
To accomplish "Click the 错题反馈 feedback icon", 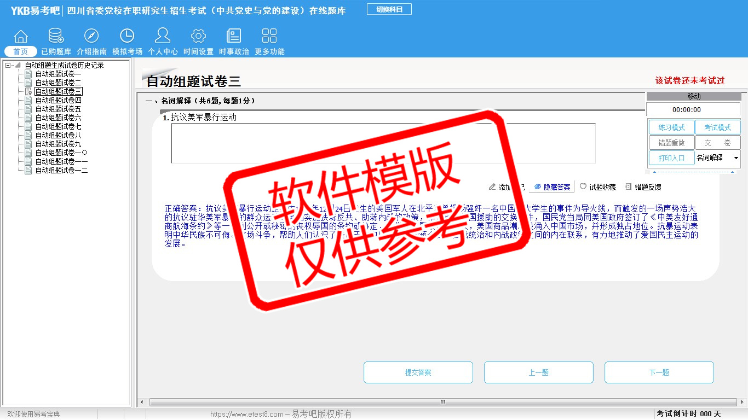I will [x=629, y=187].
